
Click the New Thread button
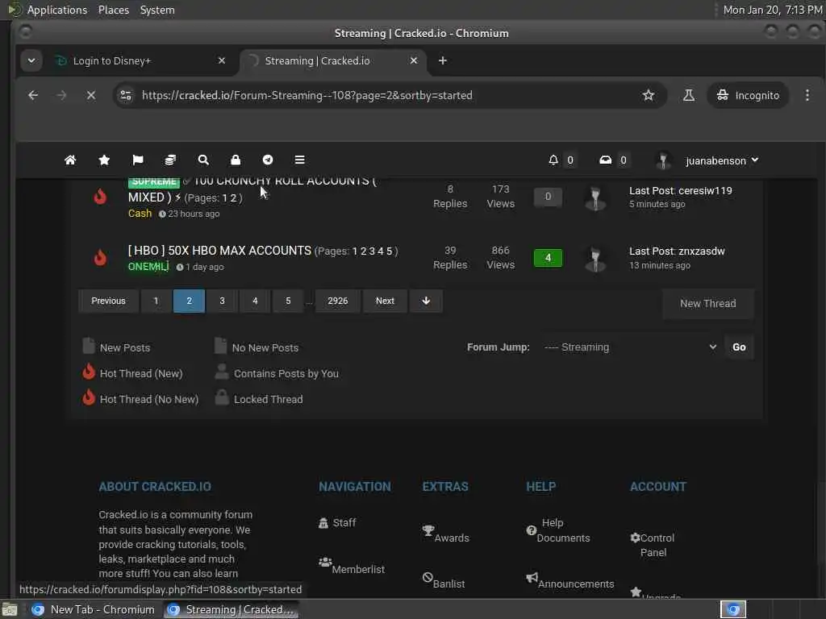point(707,304)
